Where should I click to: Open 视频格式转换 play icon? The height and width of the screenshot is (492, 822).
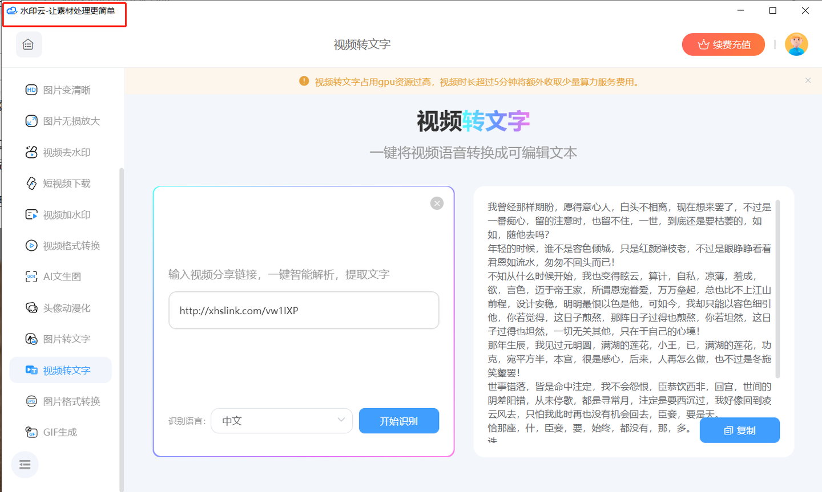(x=31, y=246)
